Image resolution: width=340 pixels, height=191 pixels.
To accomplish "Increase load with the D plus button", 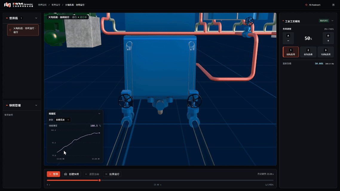I will pos(328,38).
